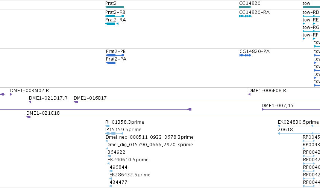Select the DME1-016B17 clone start arrowhead

[x=76, y=102]
